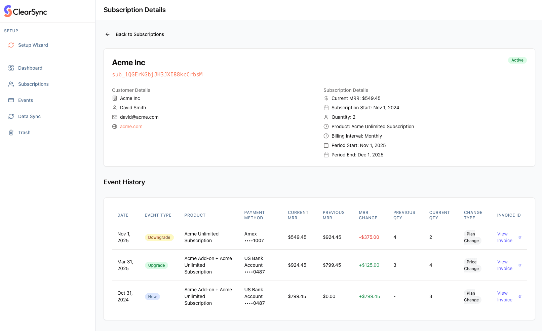Click the EVENT TYPE column header
Viewport: 542px width, 331px height.
click(158, 215)
